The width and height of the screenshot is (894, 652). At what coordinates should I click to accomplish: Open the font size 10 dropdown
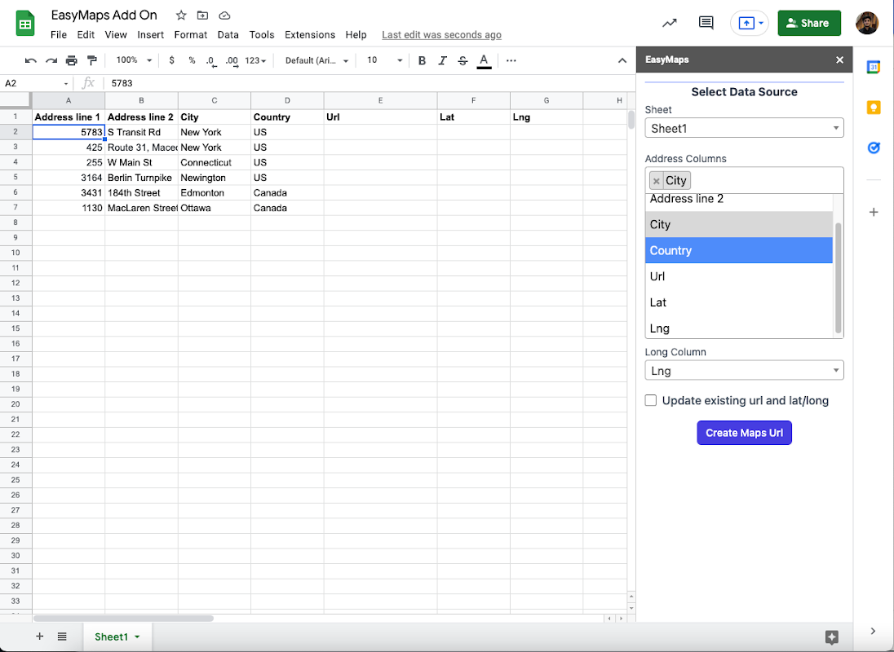384,60
